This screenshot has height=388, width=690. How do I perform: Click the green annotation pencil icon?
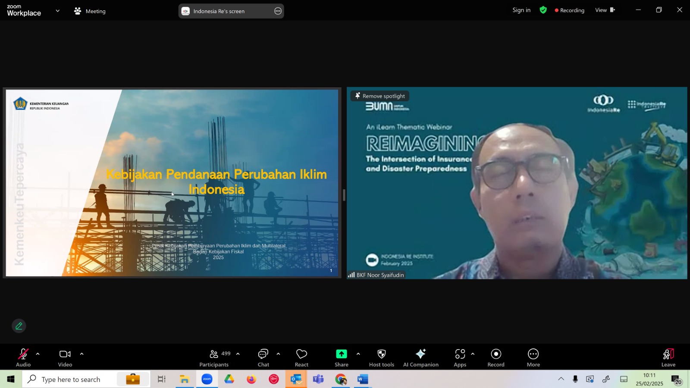click(x=19, y=326)
